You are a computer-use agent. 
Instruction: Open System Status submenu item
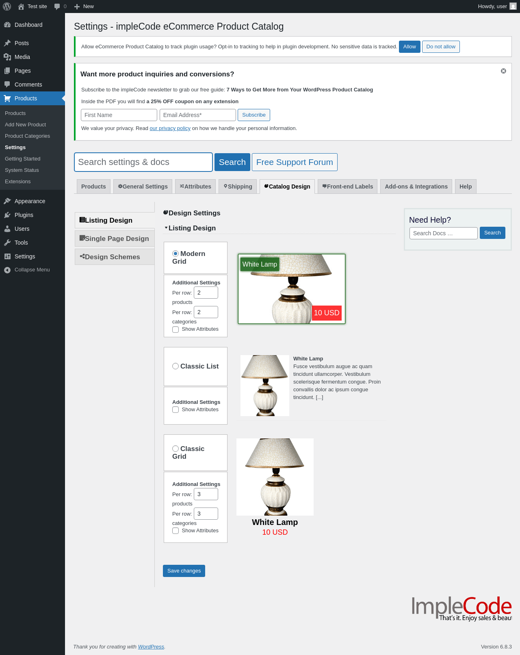click(22, 170)
